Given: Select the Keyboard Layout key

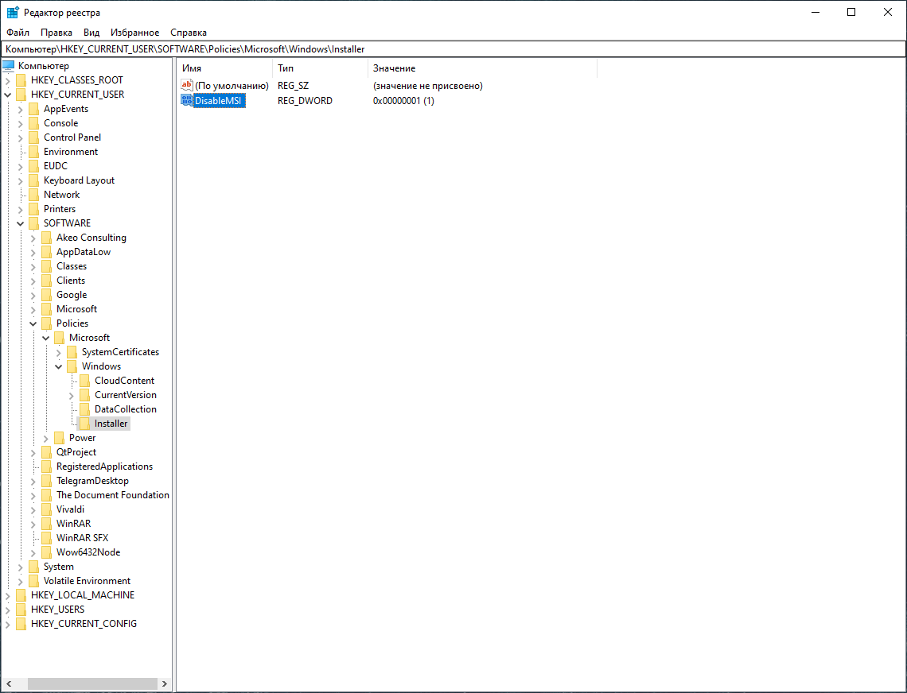Looking at the screenshot, I should pos(80,180).
